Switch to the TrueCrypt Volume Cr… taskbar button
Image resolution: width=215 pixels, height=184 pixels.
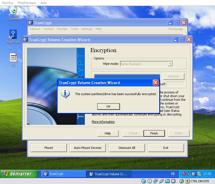[x=109, y=174]
